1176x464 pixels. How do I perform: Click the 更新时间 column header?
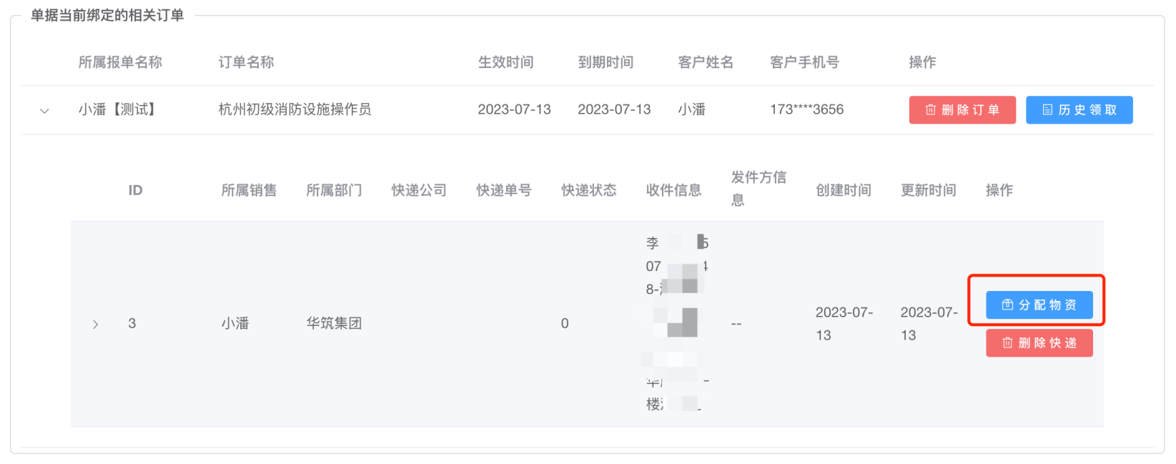929,190
